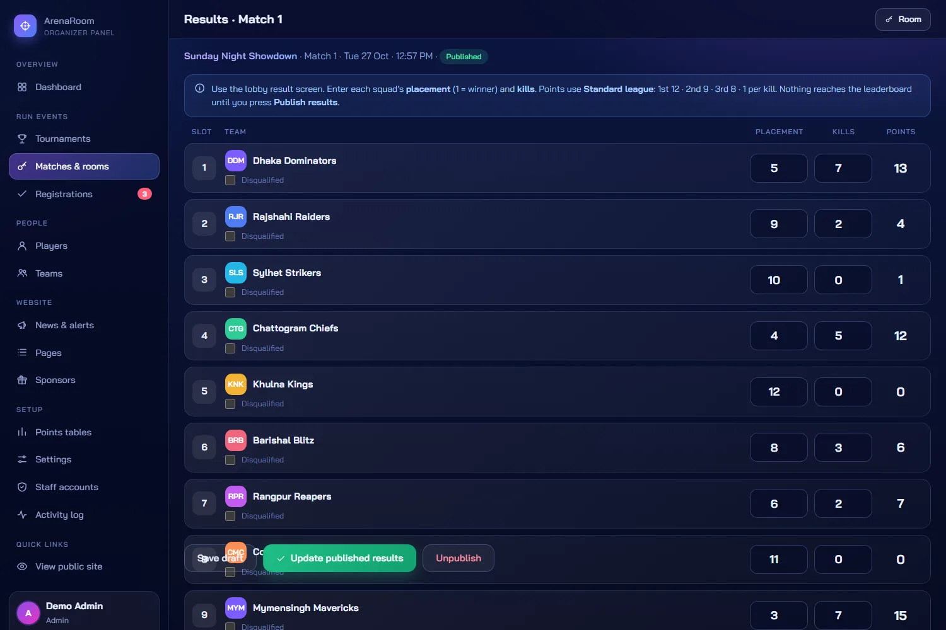Mark Rajshahi Raiders as disqualified

(x=230, y=236)
